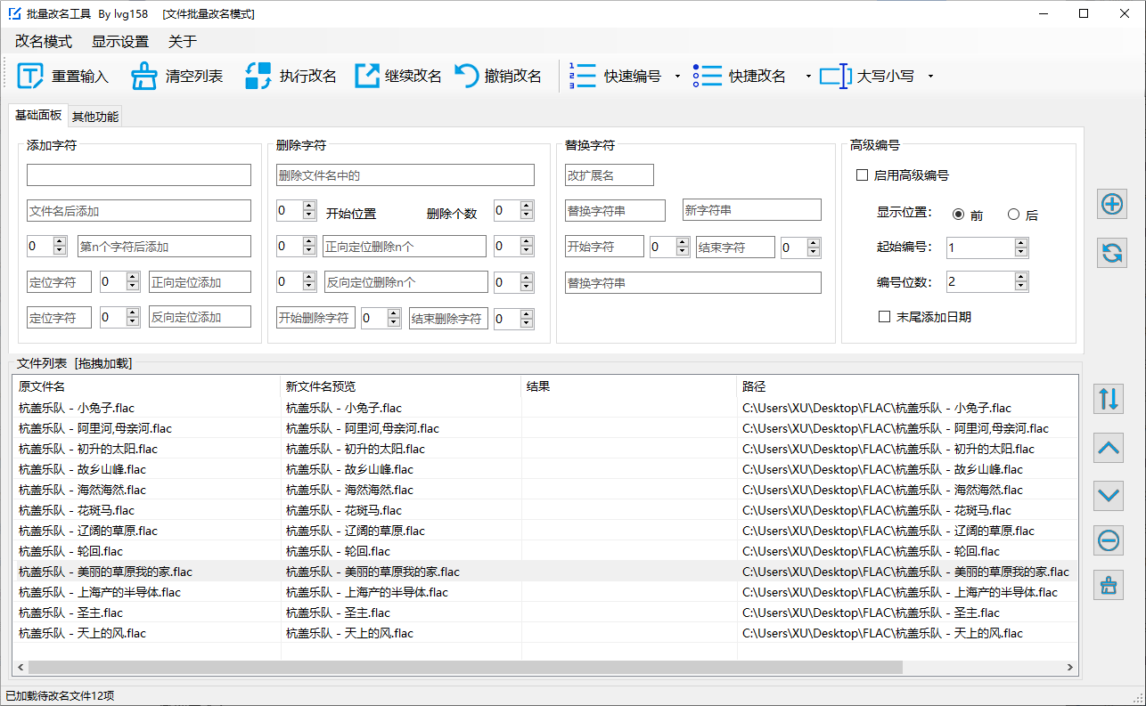This screenshot has height=706, width=1146.
Task: Open the 快捷改名 dropdown arrow
Action: [807, 76]
